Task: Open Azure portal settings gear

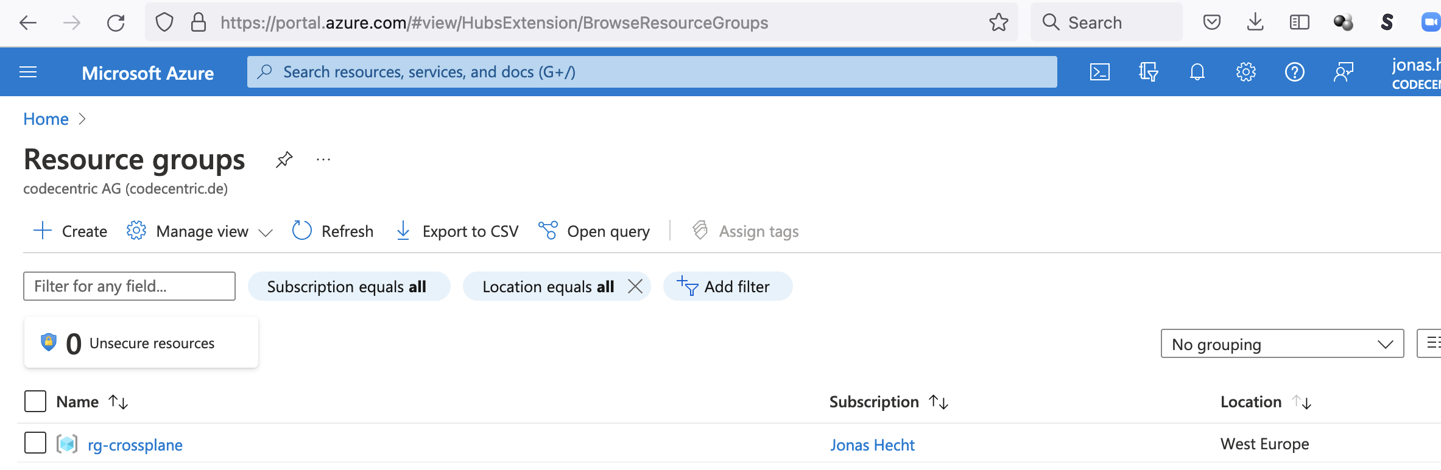Action: (1246, 72)
